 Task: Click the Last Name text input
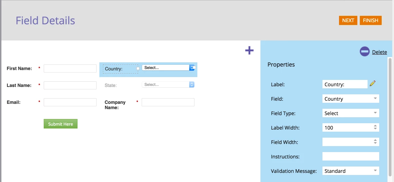point(70,85)
